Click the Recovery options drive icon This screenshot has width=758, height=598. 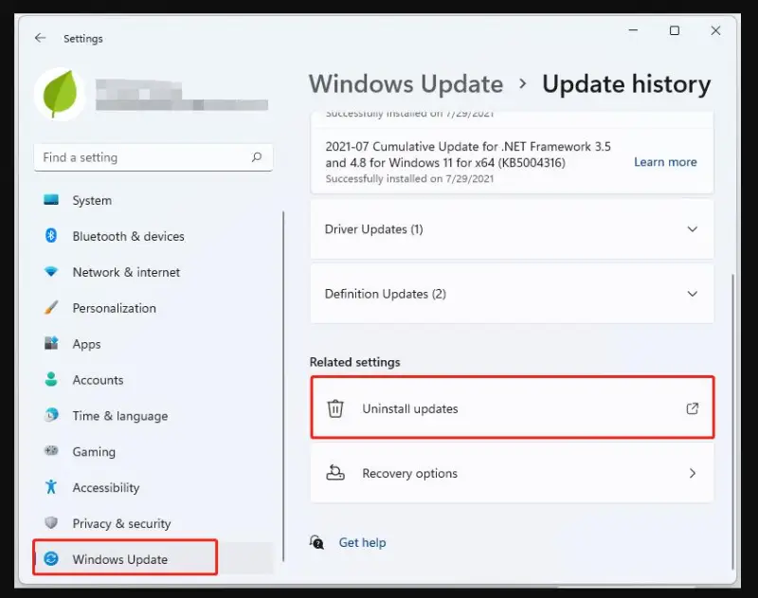pyautogui.click(x=335, y=473)
